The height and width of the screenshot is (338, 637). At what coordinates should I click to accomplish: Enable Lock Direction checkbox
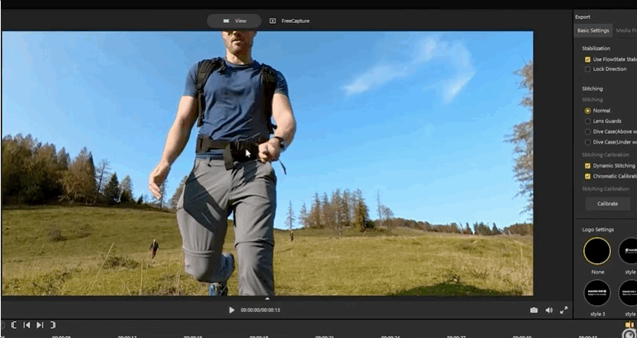(587, 69)
